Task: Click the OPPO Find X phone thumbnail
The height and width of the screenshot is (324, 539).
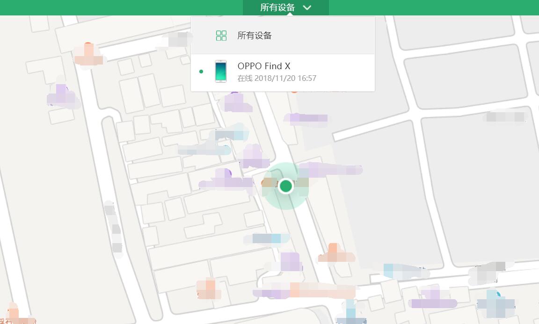Action: (221, 72)
